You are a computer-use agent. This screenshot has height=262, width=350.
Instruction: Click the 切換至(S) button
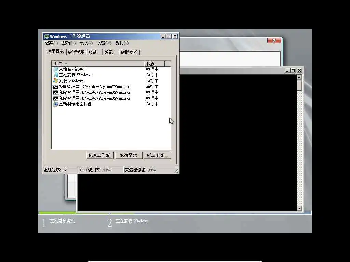pyautogui.click(x=129, y=155)
